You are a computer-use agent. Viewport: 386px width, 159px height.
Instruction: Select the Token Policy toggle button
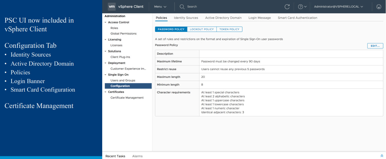229,29
